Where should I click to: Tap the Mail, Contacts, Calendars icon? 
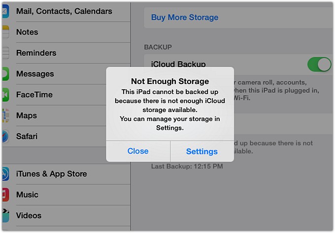point(5,11)
